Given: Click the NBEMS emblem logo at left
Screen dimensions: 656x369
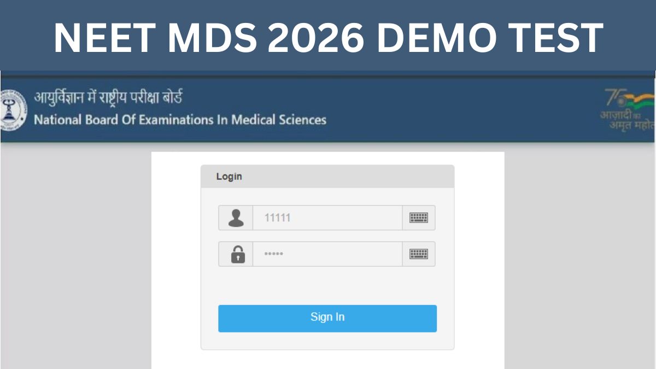Looking at the screenshot, I should click(x=13, y=110).
